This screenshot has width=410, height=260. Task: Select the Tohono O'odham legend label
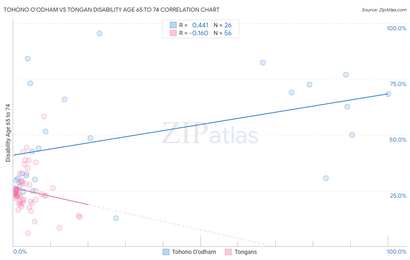194,252
